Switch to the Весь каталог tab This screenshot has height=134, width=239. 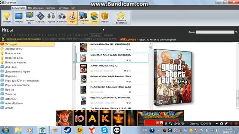[x=19, y=8]
